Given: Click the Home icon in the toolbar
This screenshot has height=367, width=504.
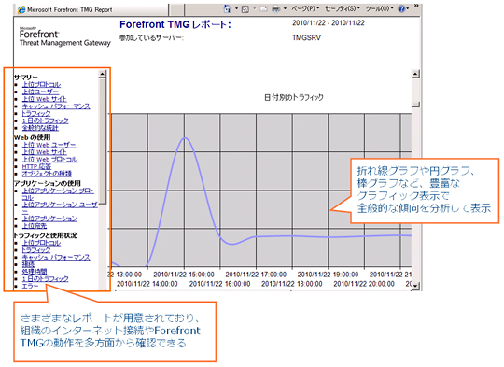Looking at the screenshot, I should click(x=227, y=9).
